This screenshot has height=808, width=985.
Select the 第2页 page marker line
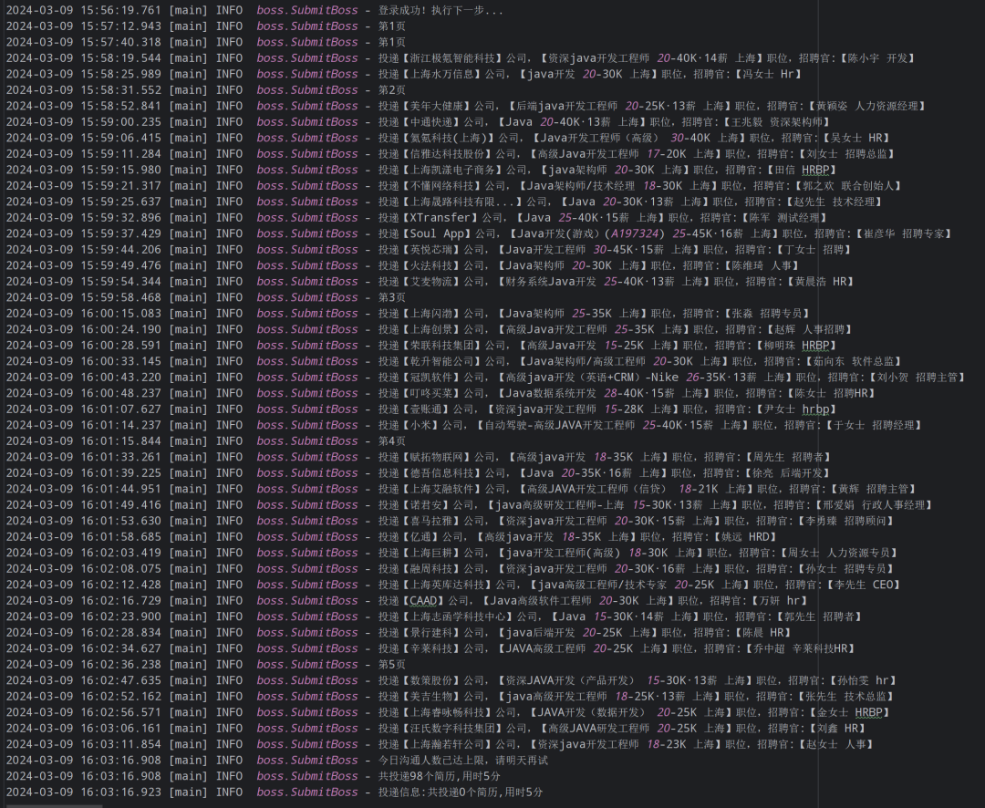(x=392, y=89)
